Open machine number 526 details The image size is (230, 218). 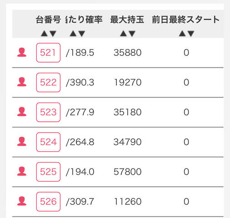click(48, 202)
